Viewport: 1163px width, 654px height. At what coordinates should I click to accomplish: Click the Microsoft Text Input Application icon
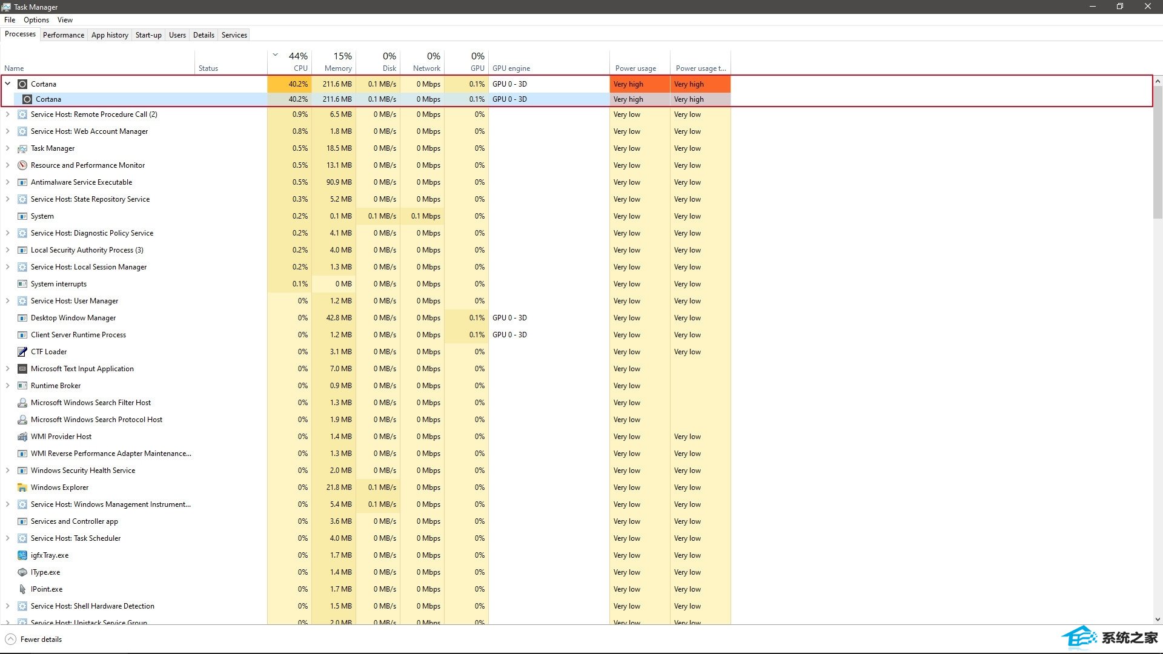click(22, 369)
